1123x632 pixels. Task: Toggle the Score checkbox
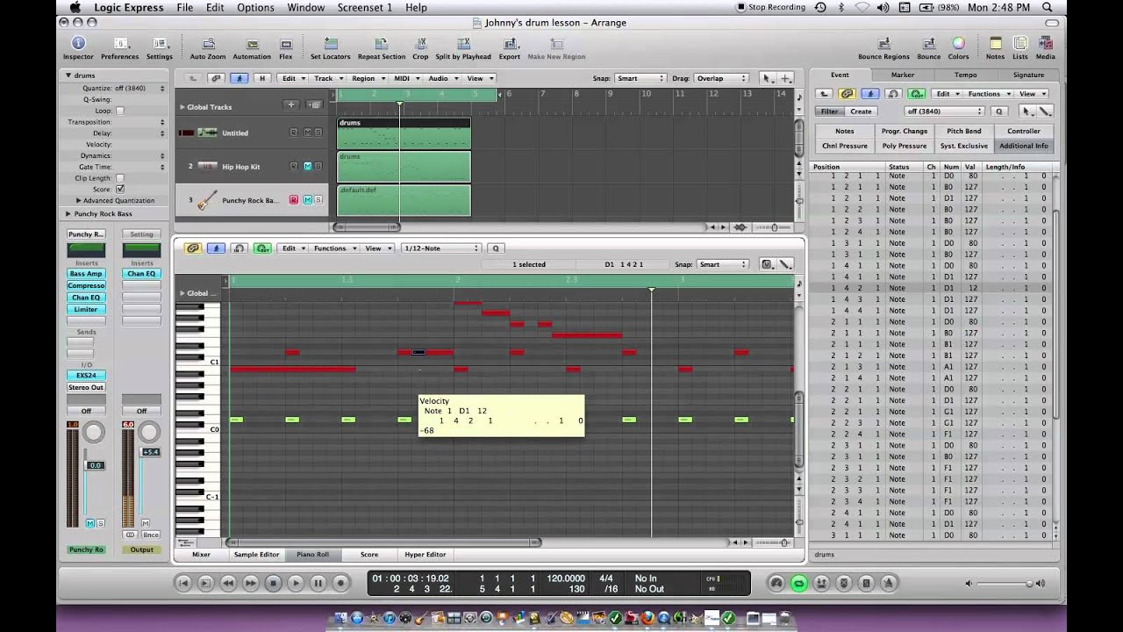(x=120, y=189)
